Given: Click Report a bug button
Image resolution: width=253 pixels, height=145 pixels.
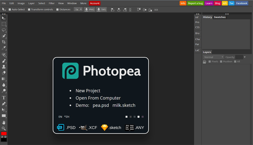Looking at the screenshot, I should [x=195, y=3].
